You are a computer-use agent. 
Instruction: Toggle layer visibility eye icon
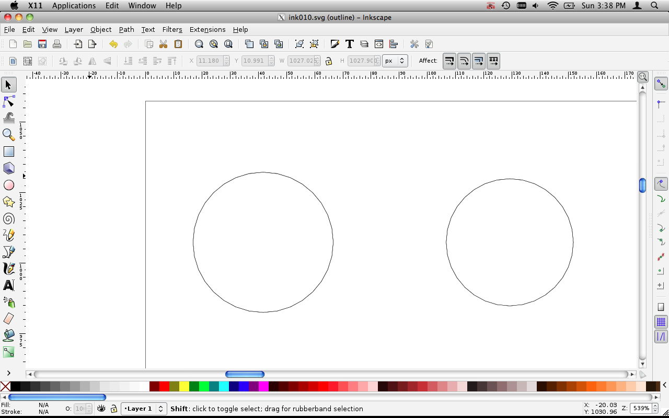pyautogui.click(x=101, y=409)
